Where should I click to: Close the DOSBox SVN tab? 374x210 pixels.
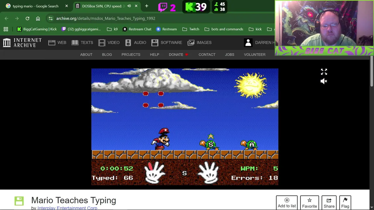point(136,6)
